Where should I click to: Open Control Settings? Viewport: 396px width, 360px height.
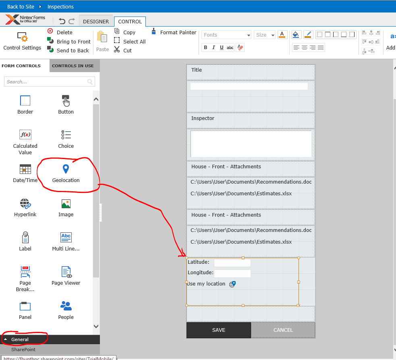coord(22,41)
